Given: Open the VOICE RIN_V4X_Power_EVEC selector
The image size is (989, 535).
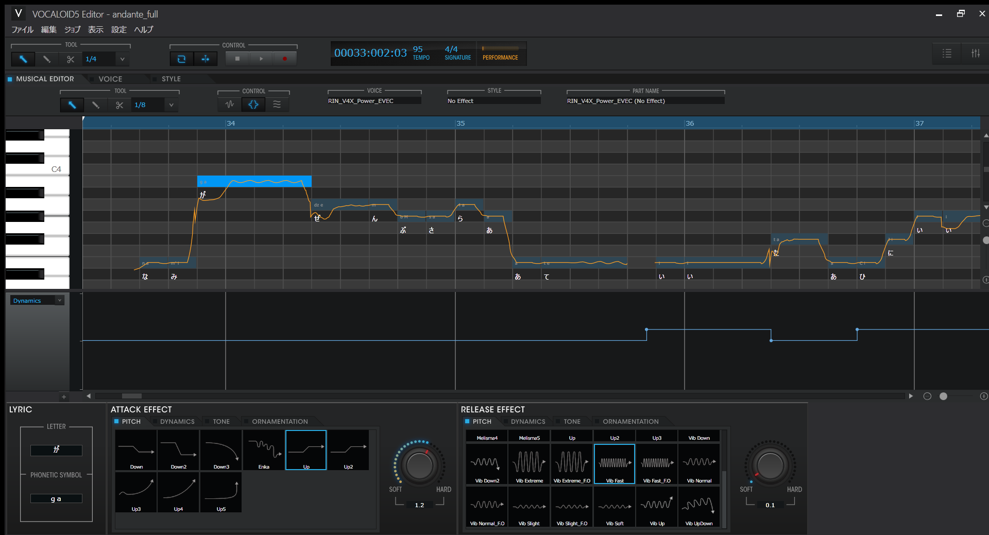Looking at the screenshot, I should point(374,101).
